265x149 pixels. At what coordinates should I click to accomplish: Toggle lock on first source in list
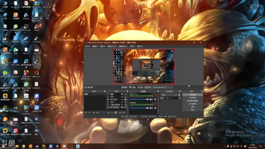[x=125, y=94]
